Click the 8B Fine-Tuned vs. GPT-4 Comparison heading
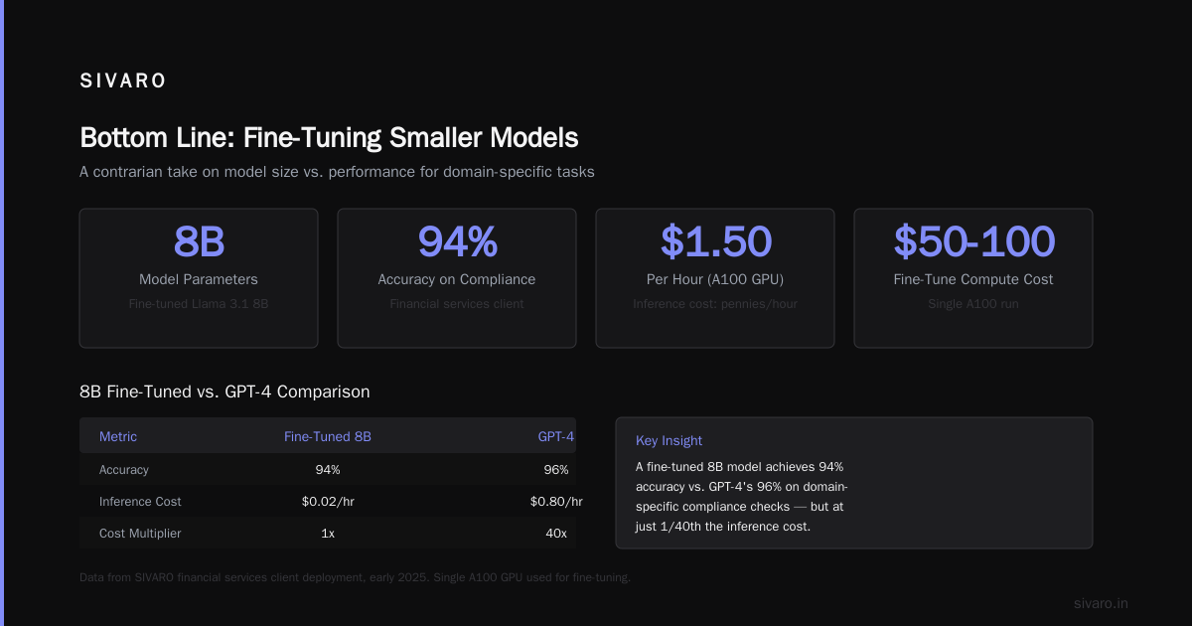Viewport: 1192px width, 626px height. tap(224, 391)
